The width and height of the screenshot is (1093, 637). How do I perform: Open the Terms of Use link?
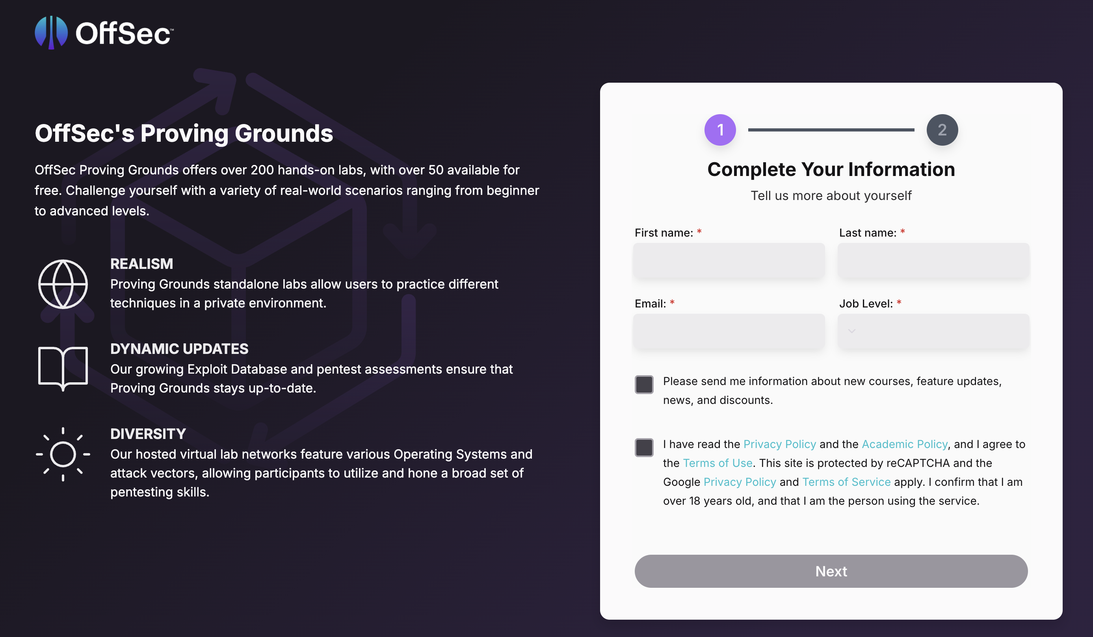click(x=718, y=463)
